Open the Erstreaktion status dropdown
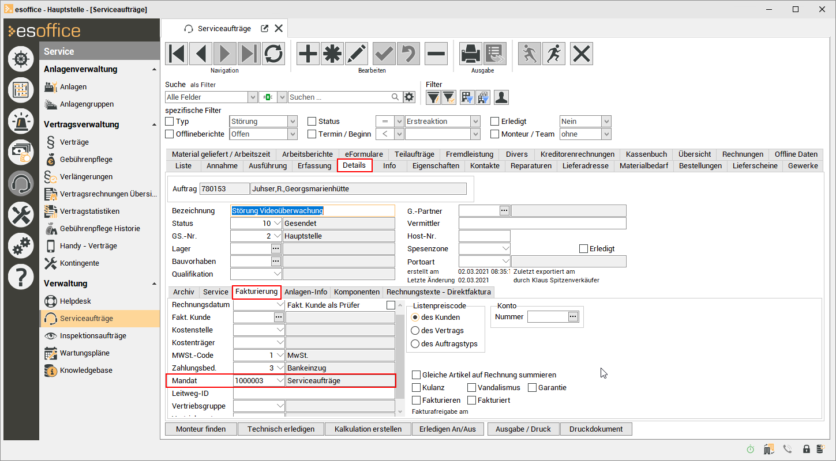 point(475,122)
